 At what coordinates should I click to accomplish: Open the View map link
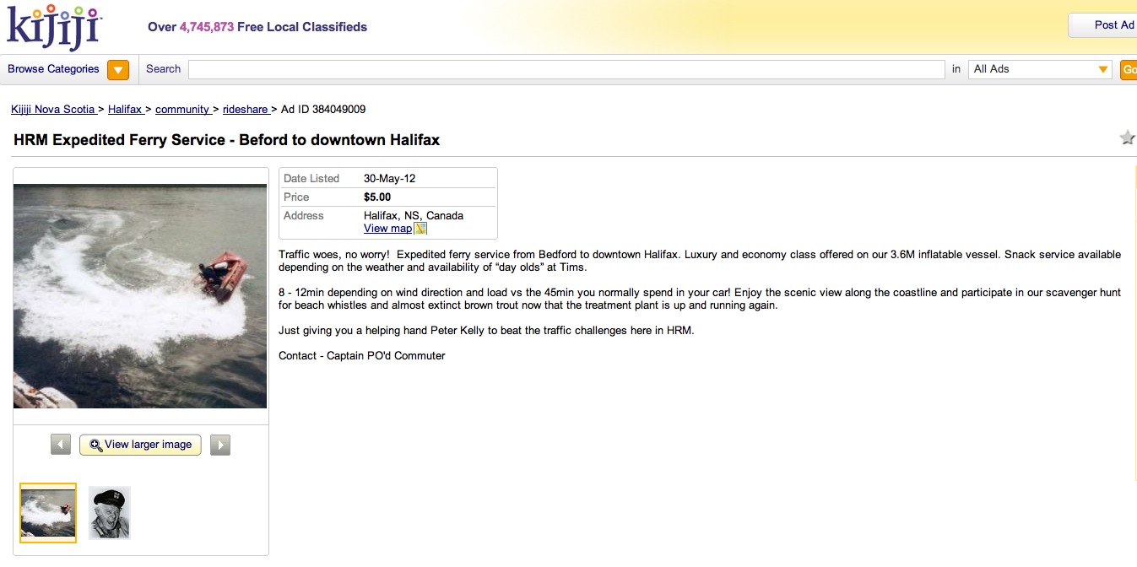[387, 229]
